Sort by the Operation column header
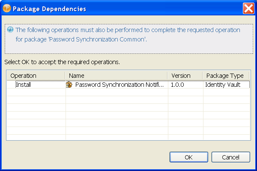The height and width of the screenshot is (171, 257). [x=36, y=76]
